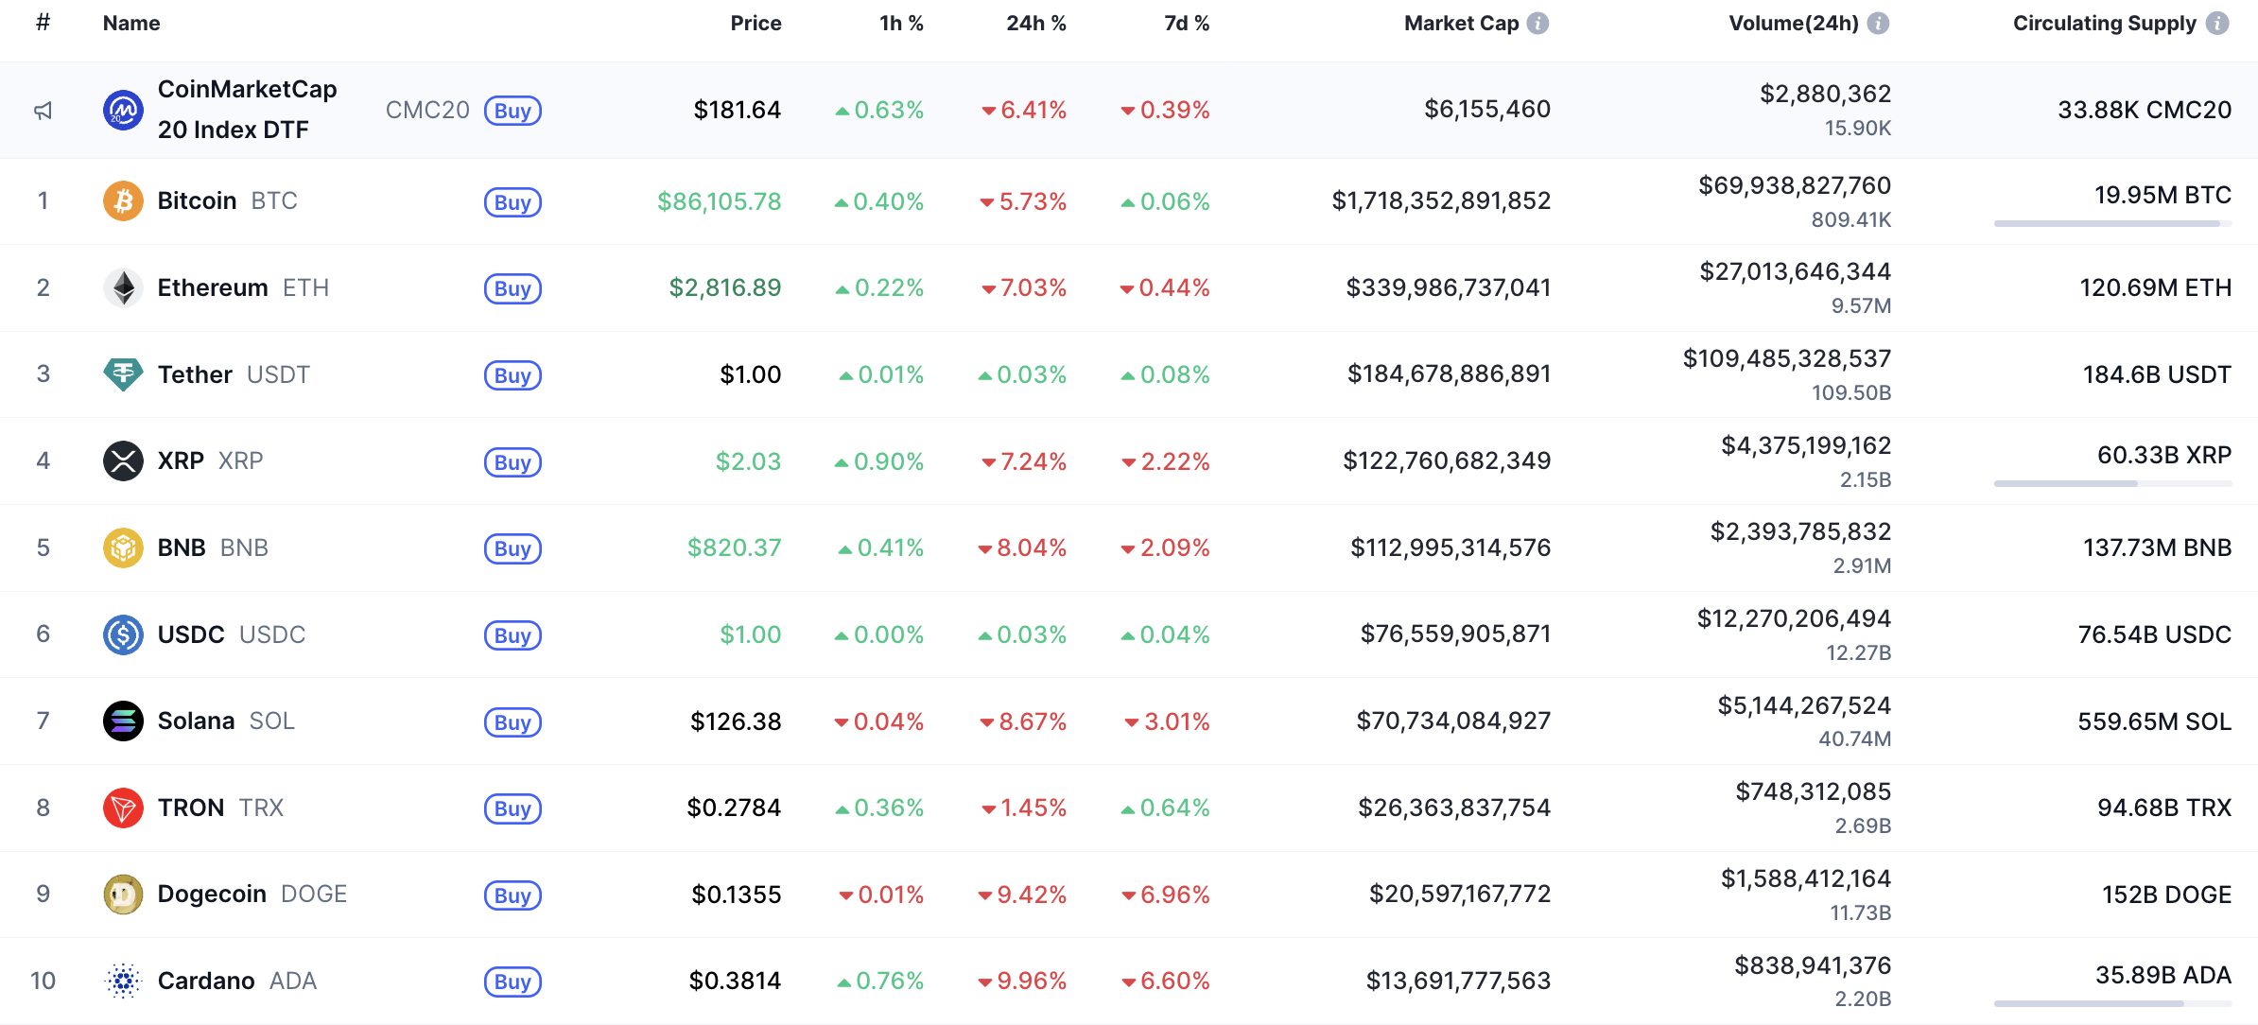Viewport: 2258px width, 1025px height.
Task: Sort table by Price column header
Action: click(x=756, y=23)
